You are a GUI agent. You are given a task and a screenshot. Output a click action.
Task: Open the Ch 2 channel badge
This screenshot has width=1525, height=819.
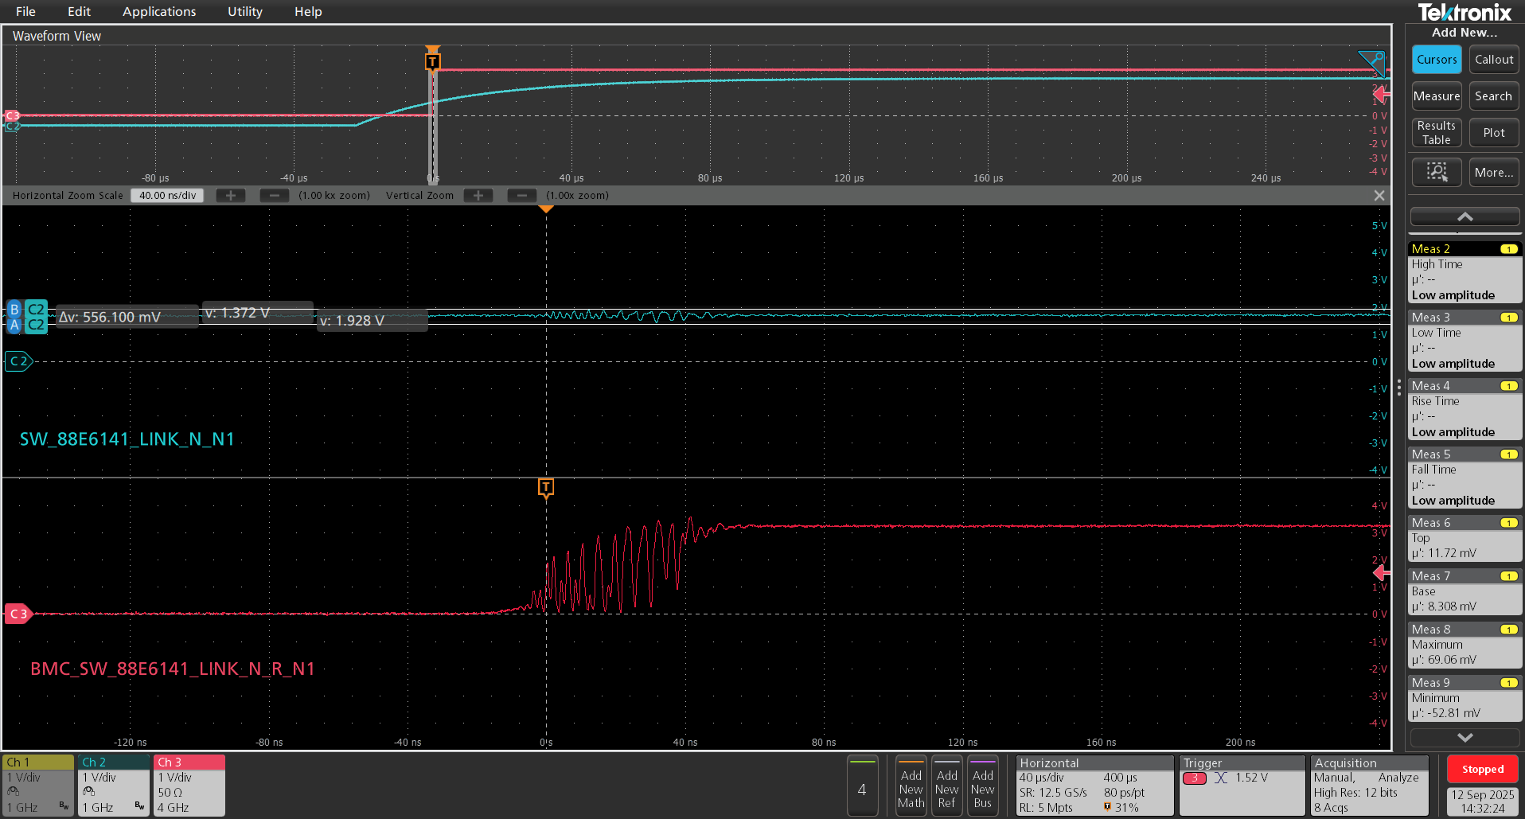point(114,786)
